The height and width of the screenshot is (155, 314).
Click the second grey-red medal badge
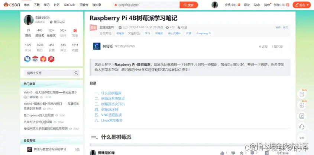(x=35, y=59)
